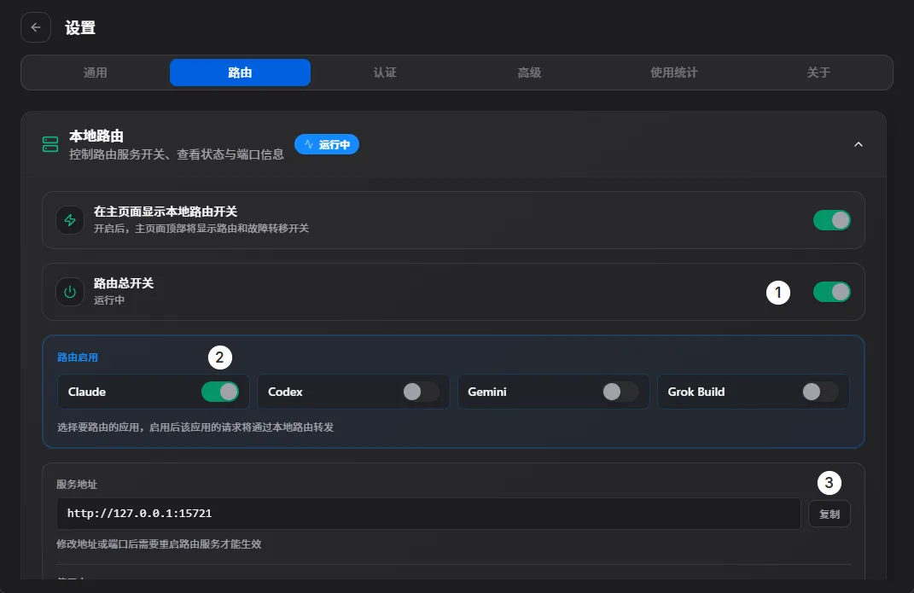Collapse the 本地路由 section with chevron
The height and width of the screenshot is (593, 914).
[x=858, y=144]
